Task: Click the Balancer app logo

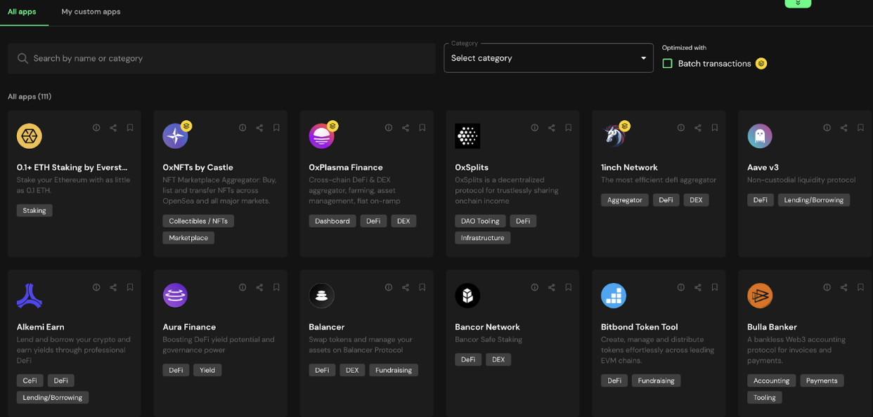Action: click(321, 296)
